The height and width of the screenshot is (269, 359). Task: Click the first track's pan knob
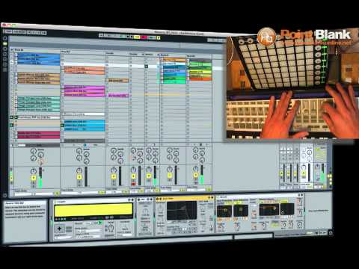click(34, 171)
